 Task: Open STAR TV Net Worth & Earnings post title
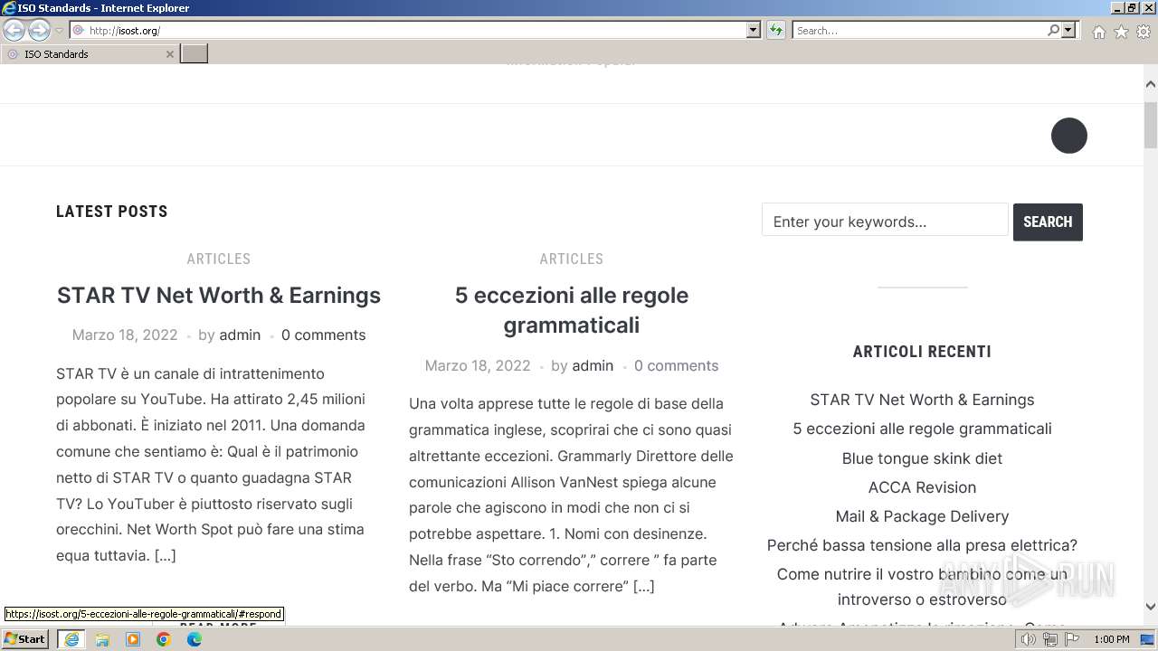219,295
